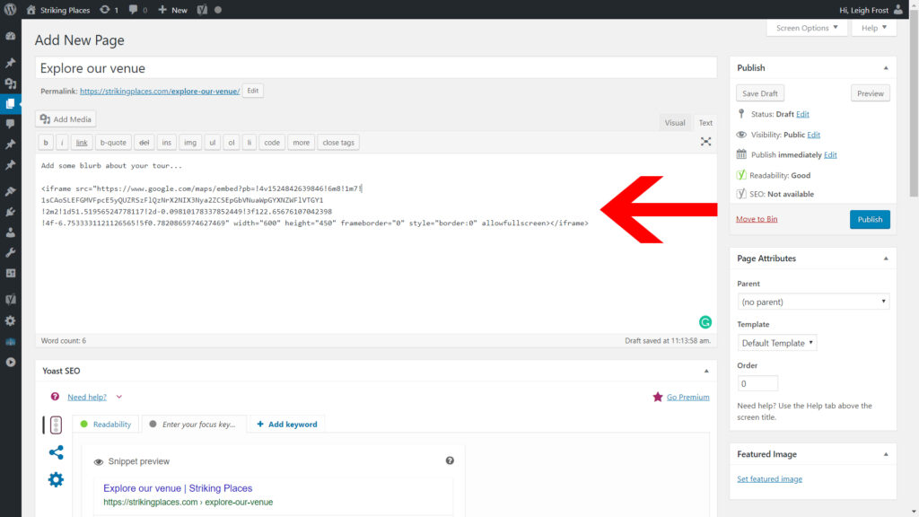Viewport: 919px width, 517px height.
Task: Collapse the Yoast SEO panel
Action: [x=705, y=370]
